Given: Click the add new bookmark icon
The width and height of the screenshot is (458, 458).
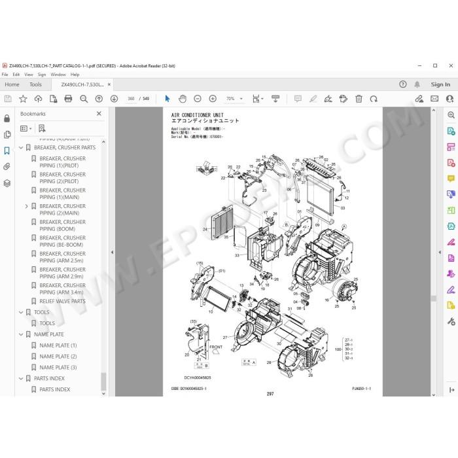Looking at the screenshot, I should (x=42, y=128).
